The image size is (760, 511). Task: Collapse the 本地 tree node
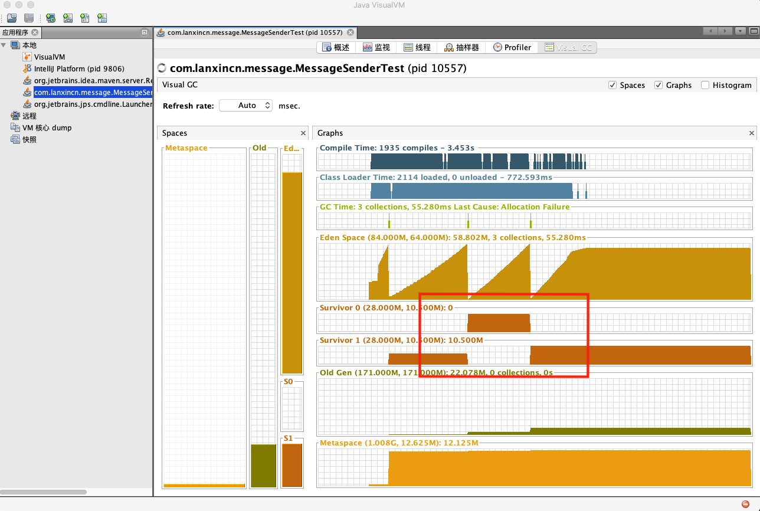(4, 45)
